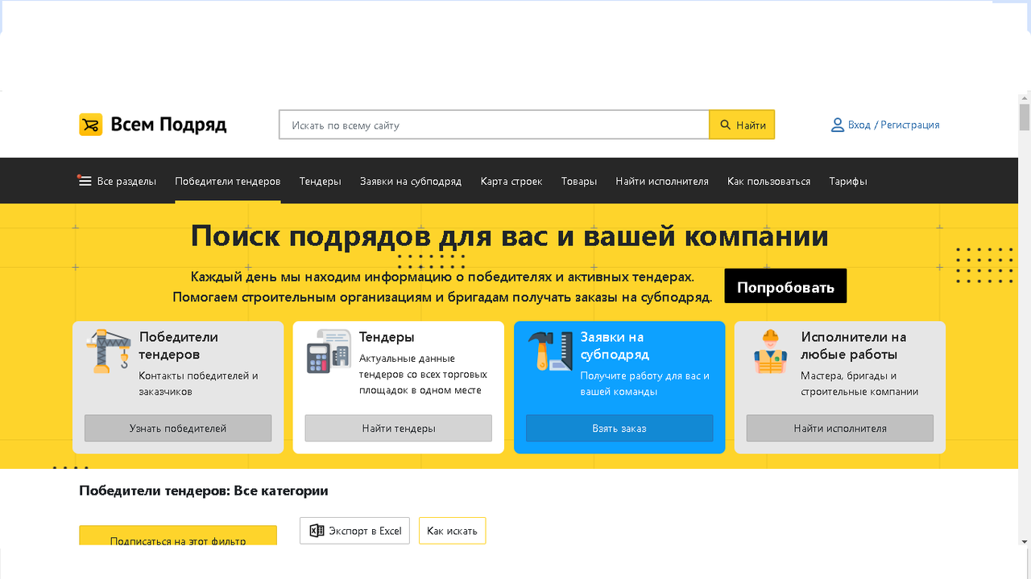Click the Всем Подряд wheelbarrow logo icon
Viewport: 1031px width, 579px height.
tap(90, 125)
